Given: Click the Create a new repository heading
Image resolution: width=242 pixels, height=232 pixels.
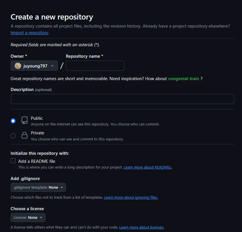Looking at the screenshot, I should click(x=52, y=17).
